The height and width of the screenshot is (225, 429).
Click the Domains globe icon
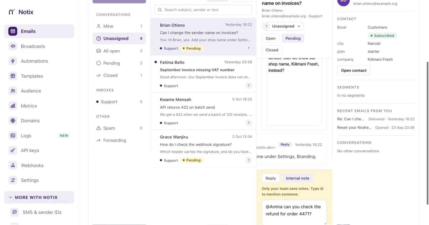(x=13, y=121)
